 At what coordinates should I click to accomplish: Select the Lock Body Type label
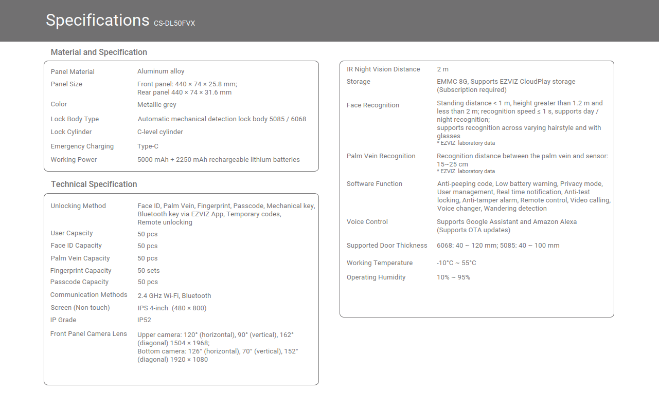tap(75, 119)
